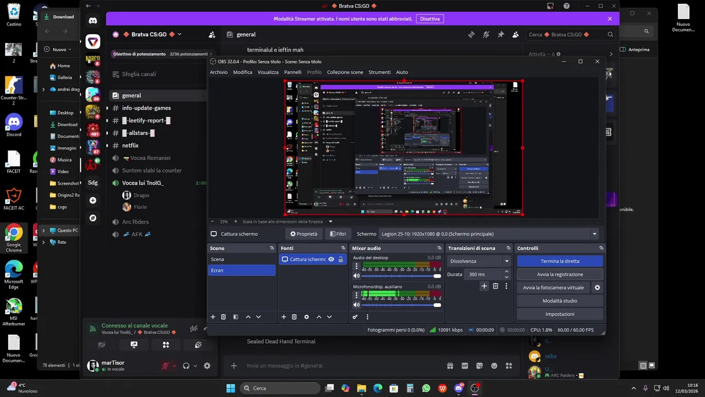Image resolution: width=705 pixels, height=397 pixels.
Task: Open scene filters icon in Scene dock
Action: coord(236,317)
